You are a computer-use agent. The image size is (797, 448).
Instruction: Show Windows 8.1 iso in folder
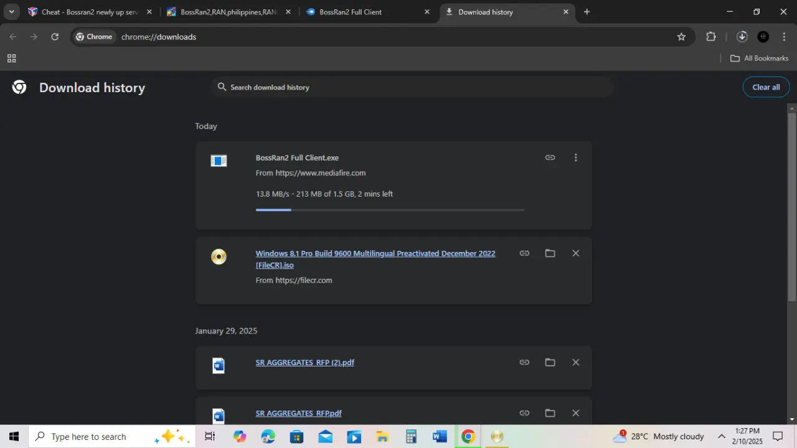(x=550, y=253)
